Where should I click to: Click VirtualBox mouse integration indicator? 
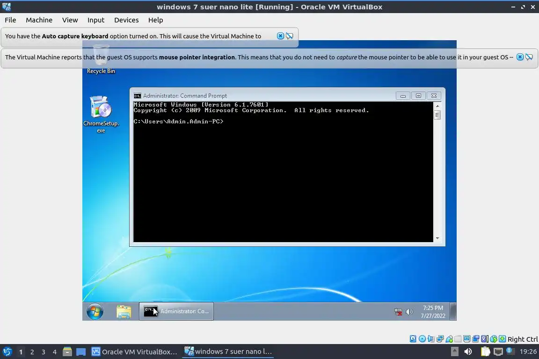click(494, 339)
